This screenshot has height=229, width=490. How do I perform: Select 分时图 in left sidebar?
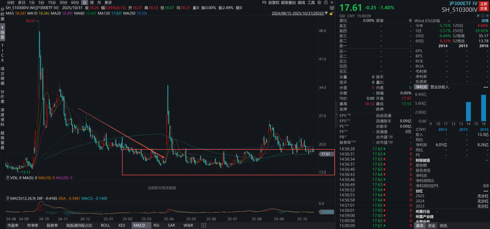click(x=3, y=14)
